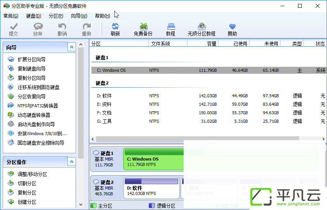The height and width of the screenshot is (210, 327).
Task: Open 固态硬盘安全擦除向导
Action: pyautogui.click(x=36, y=143)
